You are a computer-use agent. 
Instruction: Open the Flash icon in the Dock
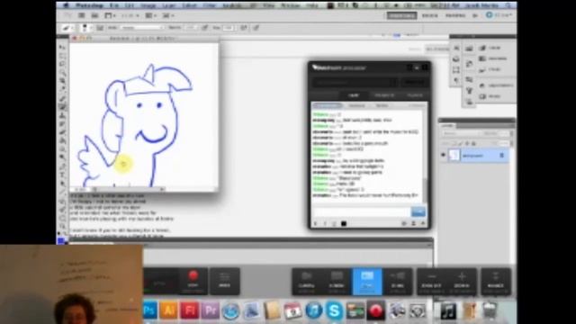(189, 310)
